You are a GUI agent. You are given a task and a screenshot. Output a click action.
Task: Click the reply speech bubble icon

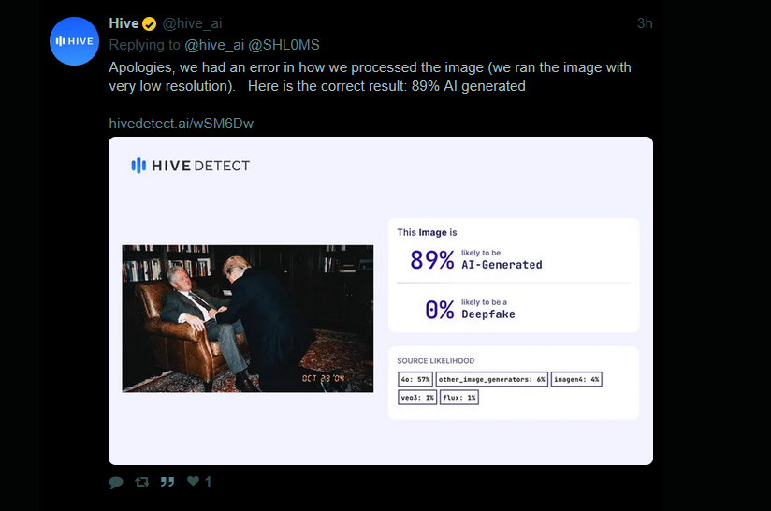click(116, 482)
